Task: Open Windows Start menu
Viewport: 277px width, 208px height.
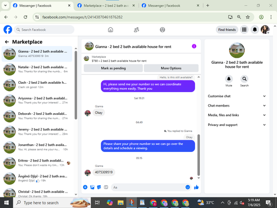Action: click(7, 203)
